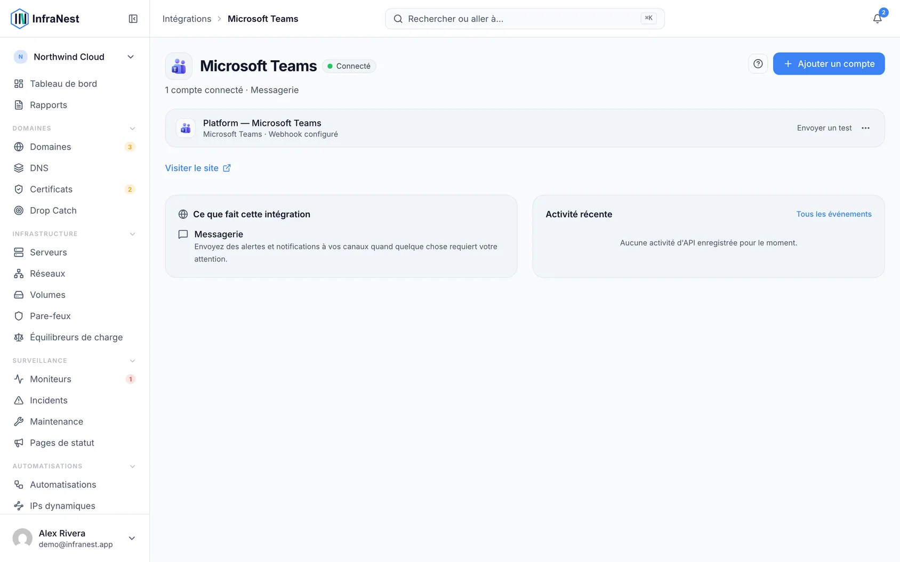900x562 pixels.
Task: Click Ajouter un compte button
Action: tap(829, 64)
